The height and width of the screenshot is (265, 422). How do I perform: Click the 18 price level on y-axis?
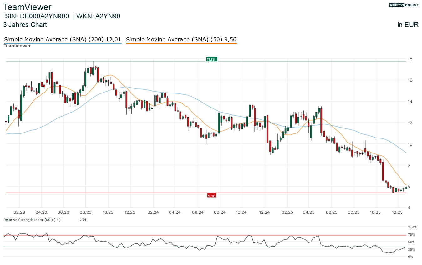(x=410, y=59)
